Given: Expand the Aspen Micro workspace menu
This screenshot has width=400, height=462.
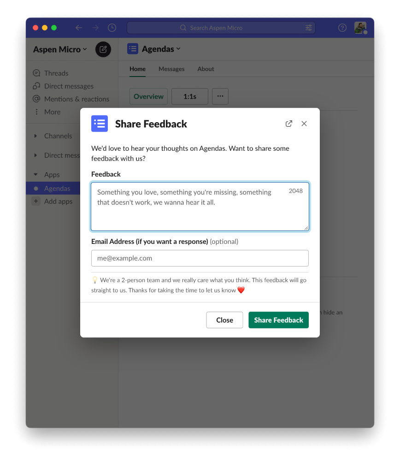Looking at the screenshot, I should pos(60,49).
